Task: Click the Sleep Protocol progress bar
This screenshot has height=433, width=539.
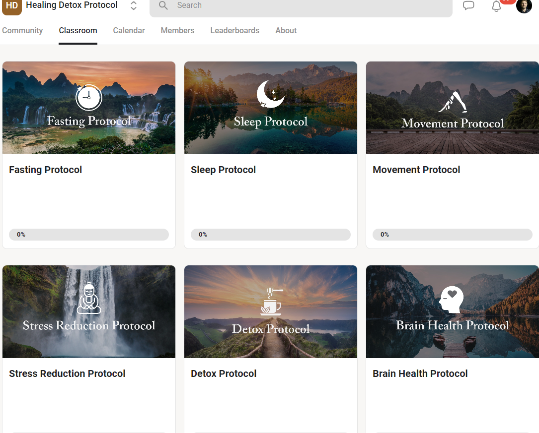Action: tap(271, 235)
